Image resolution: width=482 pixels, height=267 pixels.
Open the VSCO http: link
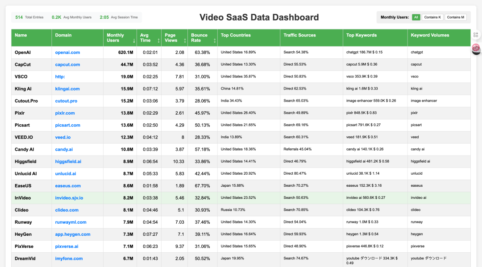pos(60,77)
